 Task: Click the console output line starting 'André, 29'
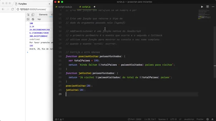(41, 49)
